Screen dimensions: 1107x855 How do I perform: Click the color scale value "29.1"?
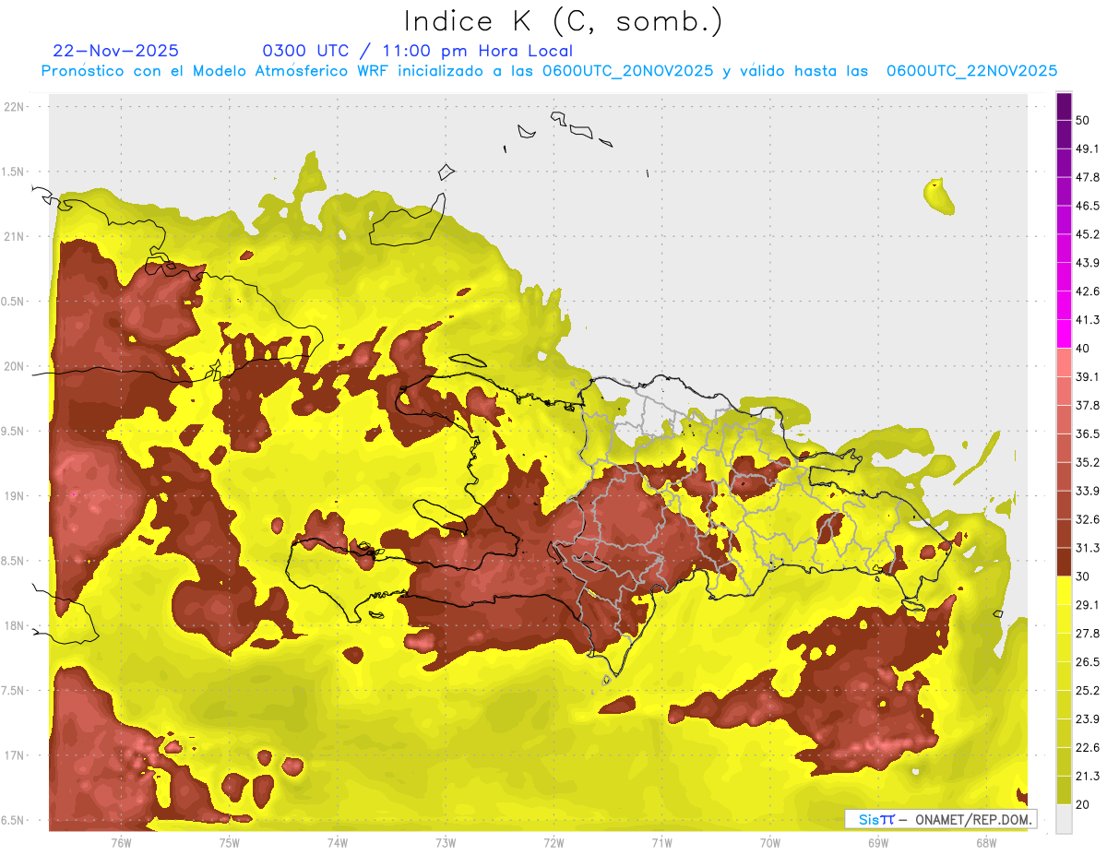click(1088, 604)
